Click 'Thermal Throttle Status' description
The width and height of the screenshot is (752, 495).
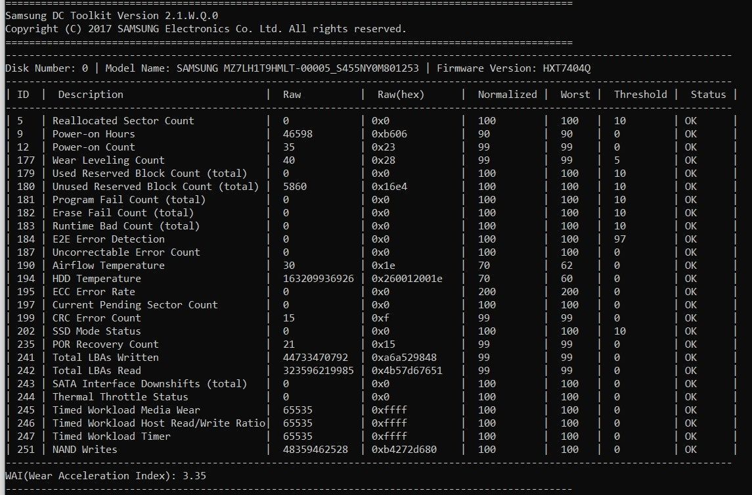[x=120, y=397]
